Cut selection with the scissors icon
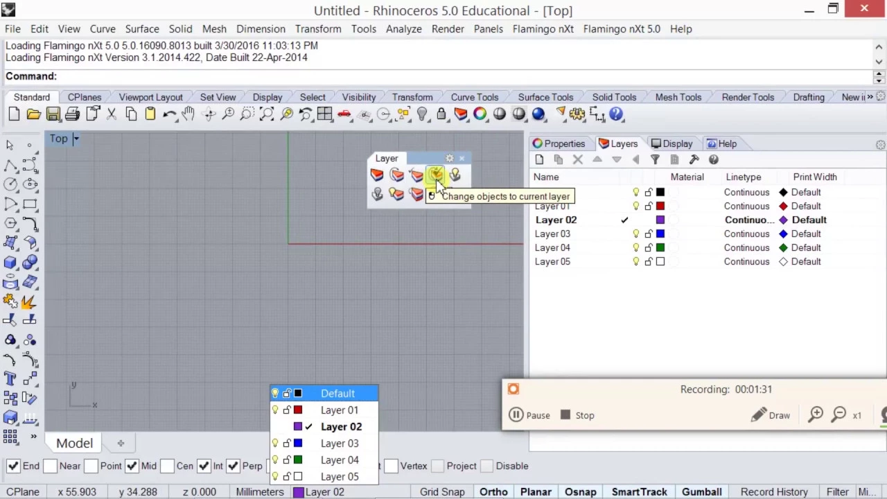The width and height of the screenshot is (887, 499). [x=112, y=114]
